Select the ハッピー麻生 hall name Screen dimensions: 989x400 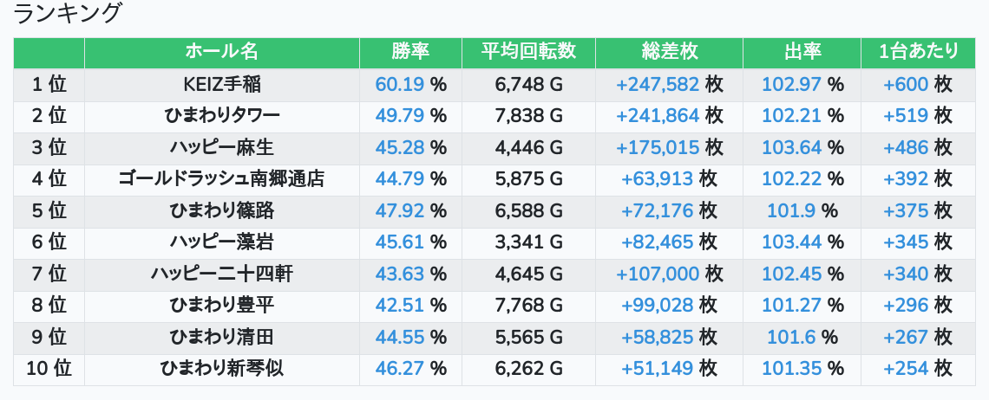221,148
